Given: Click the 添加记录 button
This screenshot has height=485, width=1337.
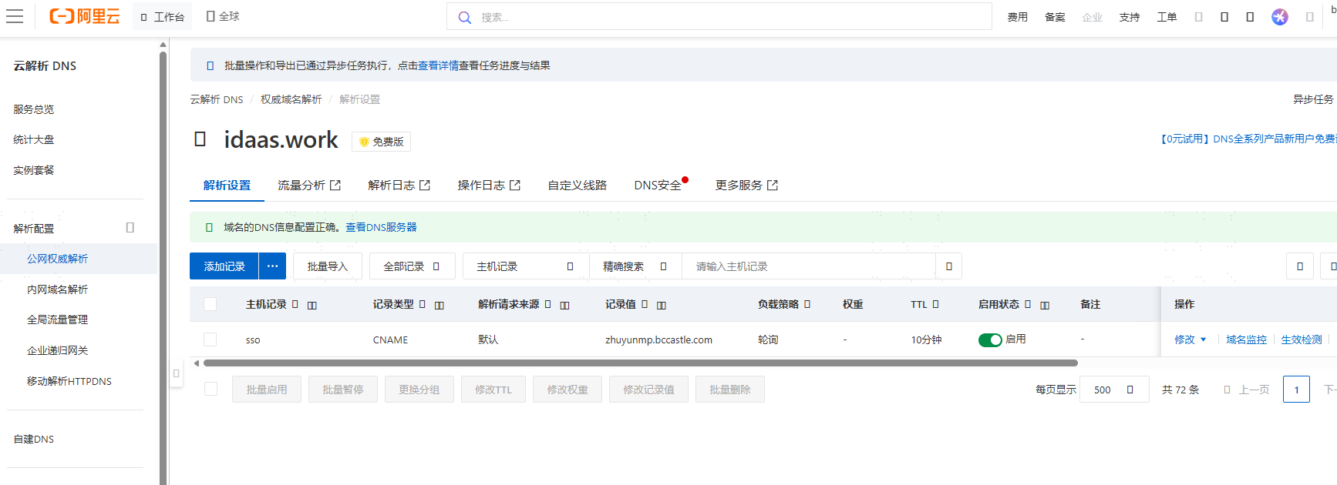Looking at the screenshot, I should [x=224, y=266].
